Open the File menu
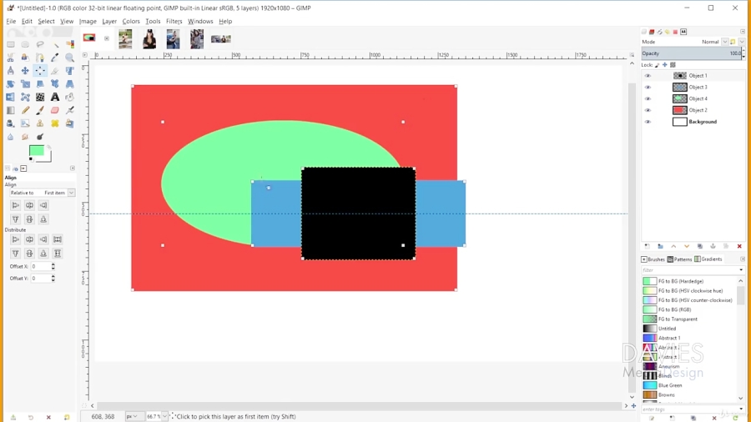This screenshot has width=751, height=422. coord(11,21)
